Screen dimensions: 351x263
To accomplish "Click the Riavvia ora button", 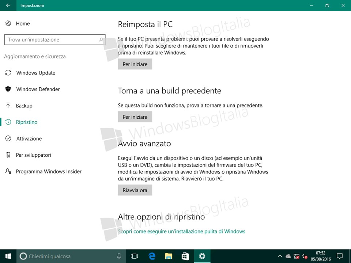I will point(135,190).
